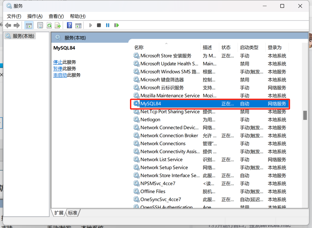
Task: Select Net.Tcp Port Sharing Service row
Action: point(211,112)
